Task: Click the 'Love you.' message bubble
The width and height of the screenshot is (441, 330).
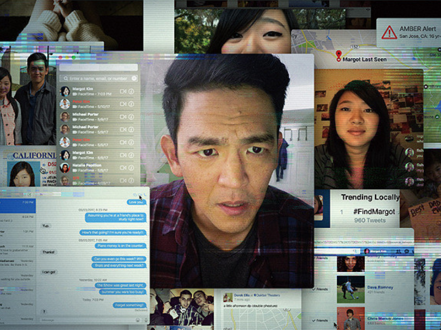Action: (136, 202)
